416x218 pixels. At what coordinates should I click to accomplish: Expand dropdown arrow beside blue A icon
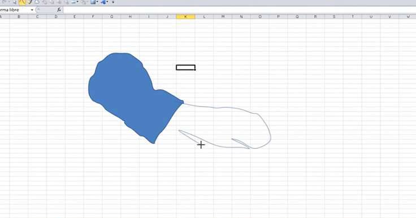(x=108, y=2)
